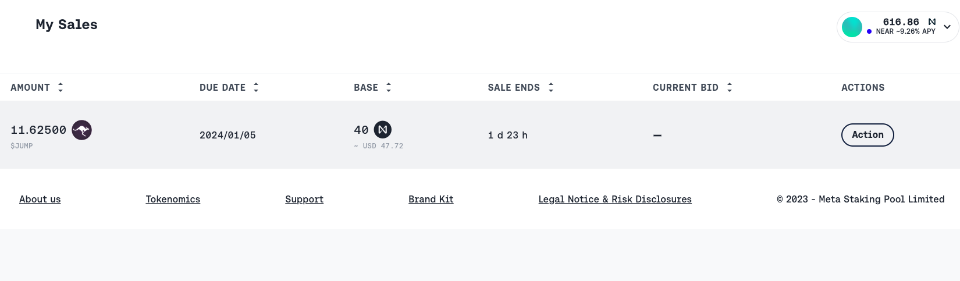Click the $JUMP kangaroo token icon
This screenshot has height=281, width=960.
click(81, 130)
